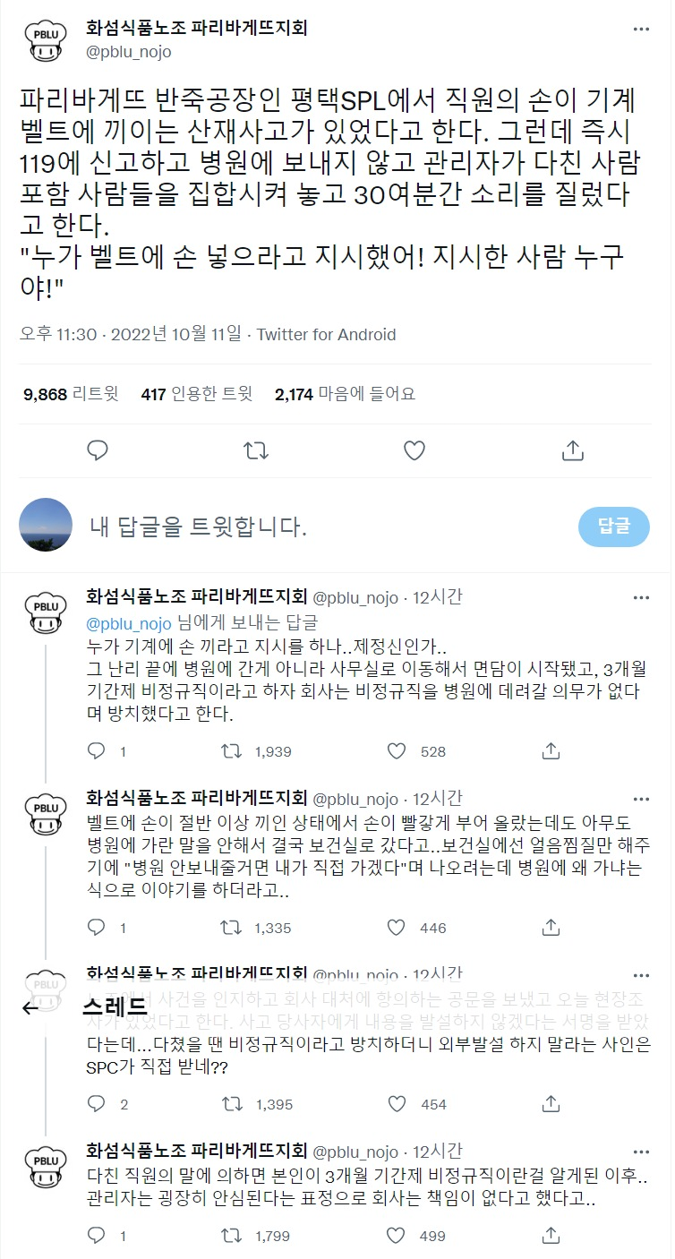Share the reply with 454 likes
The width and height of the screenshot is (675, 1259).
point(552,1104)
